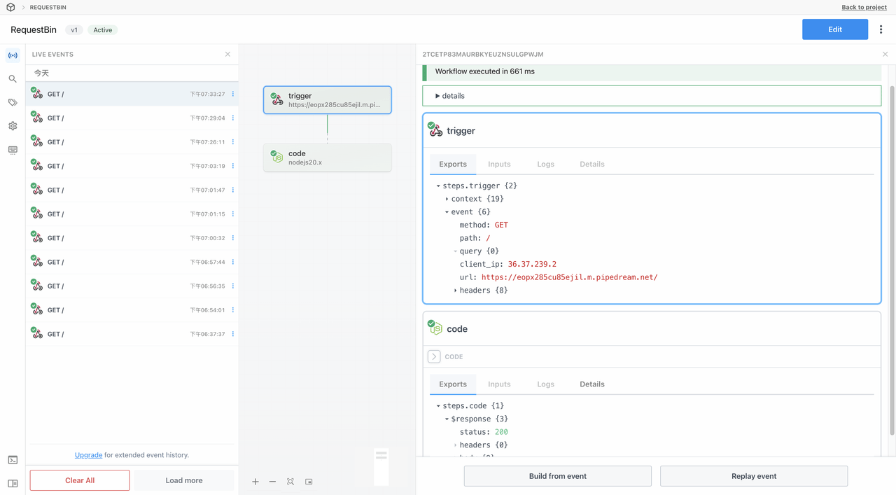
Task: Click the zoom in plus icon on canvas
Action: coord(255,482)
